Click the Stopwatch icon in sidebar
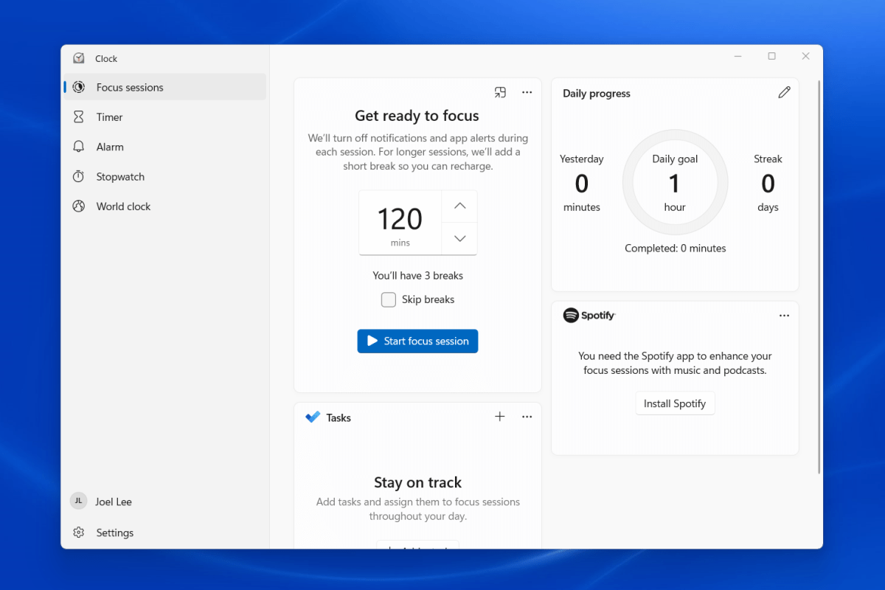 point(79,176)
